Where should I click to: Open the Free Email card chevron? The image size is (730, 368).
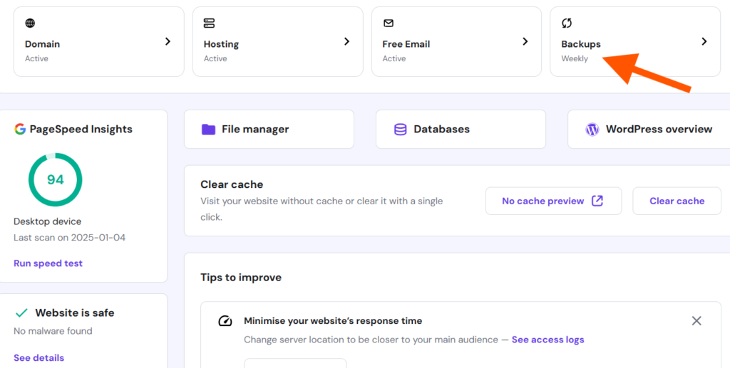tap(525, 41)
